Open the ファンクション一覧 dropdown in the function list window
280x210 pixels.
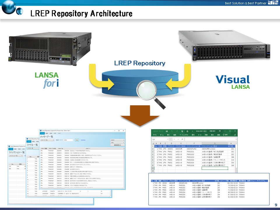16,156
